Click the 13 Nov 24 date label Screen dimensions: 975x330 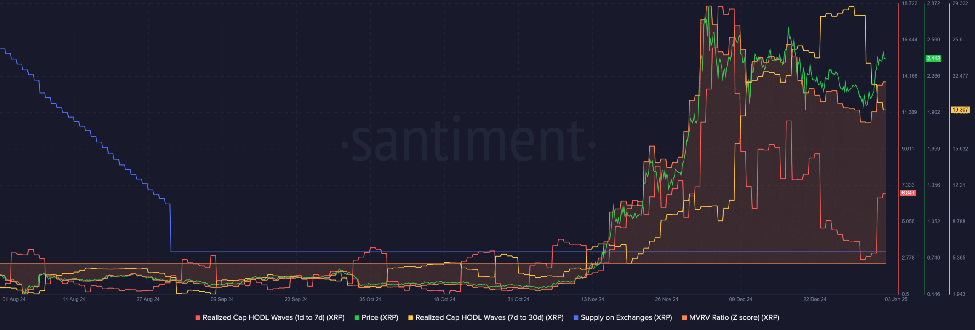click(x=592, y=299)
